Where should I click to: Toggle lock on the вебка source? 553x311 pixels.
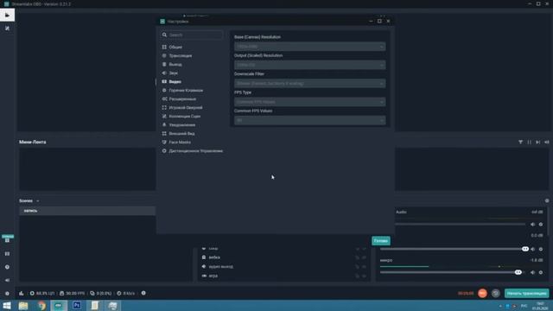(x=357, y=257)
